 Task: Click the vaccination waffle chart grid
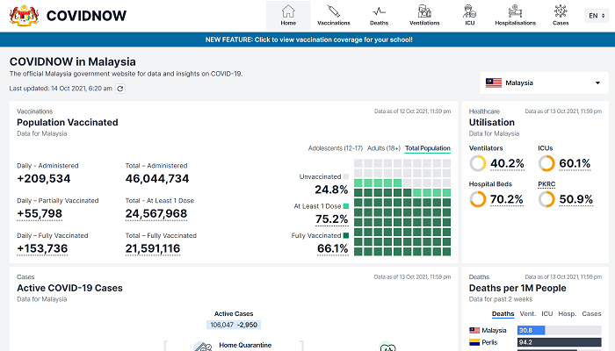click(402, 208)
